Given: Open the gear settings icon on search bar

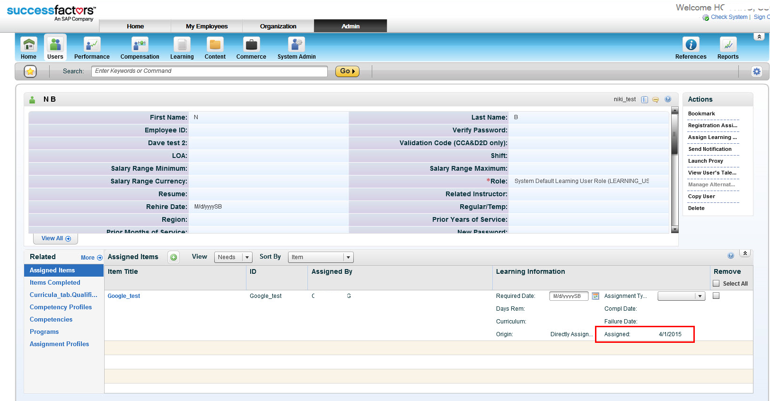Looking at the screenshot, I should click(757, 71).
